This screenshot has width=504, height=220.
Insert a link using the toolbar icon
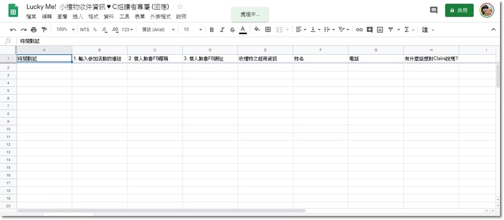[x=359, y=30]
